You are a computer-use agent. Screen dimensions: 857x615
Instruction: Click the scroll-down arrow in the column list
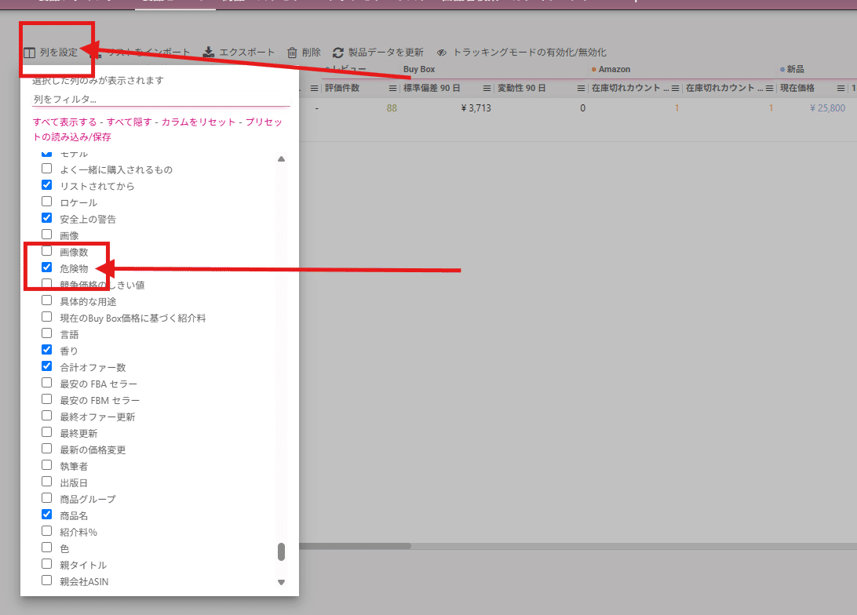(281, 582)
